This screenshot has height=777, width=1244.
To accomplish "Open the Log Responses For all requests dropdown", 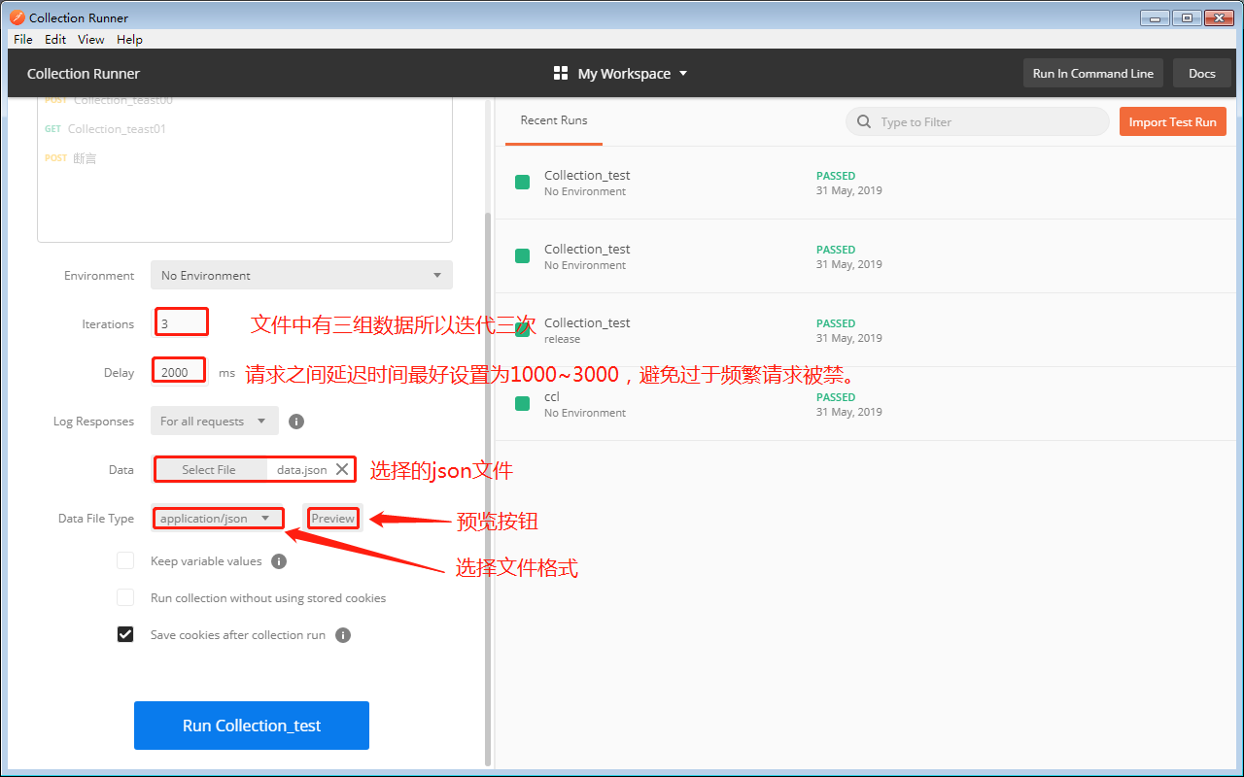I will tap(215, 421).
